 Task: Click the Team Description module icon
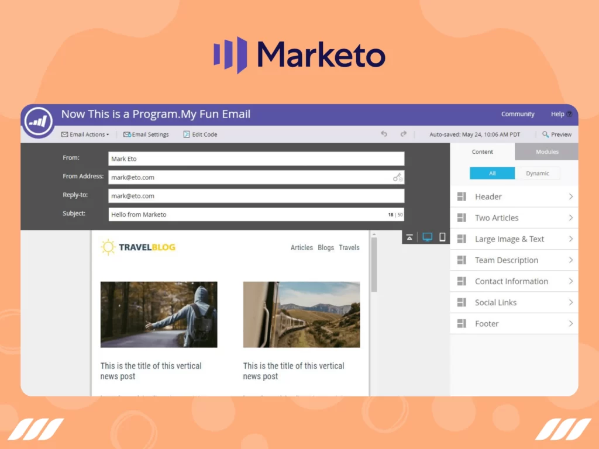click(x=462, y=260)
